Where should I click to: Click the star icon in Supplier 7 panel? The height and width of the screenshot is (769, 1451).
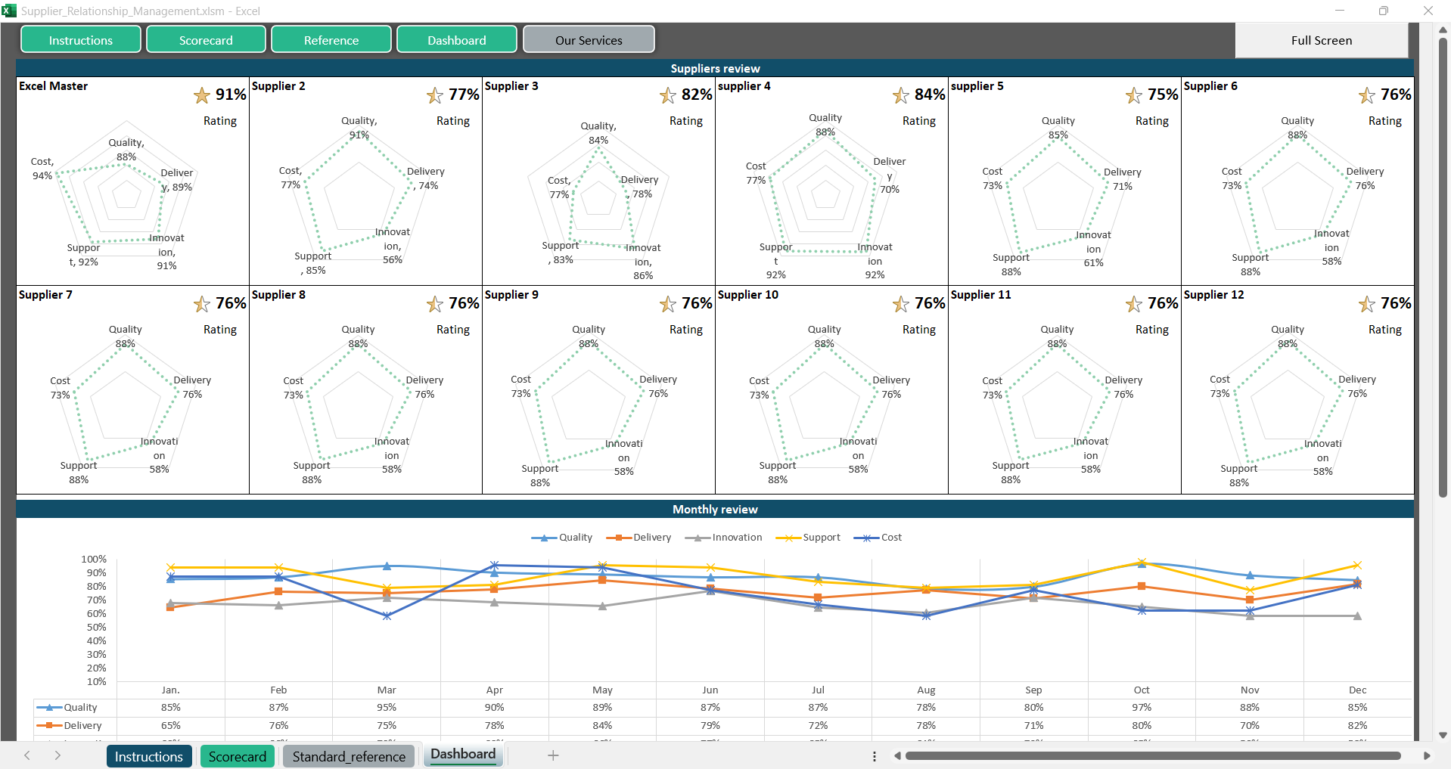202,304
